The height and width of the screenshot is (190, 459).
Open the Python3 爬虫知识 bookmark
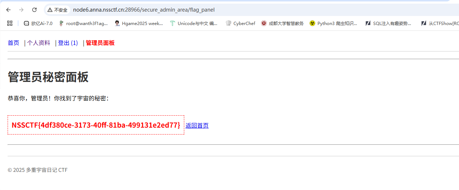(333, 23)
